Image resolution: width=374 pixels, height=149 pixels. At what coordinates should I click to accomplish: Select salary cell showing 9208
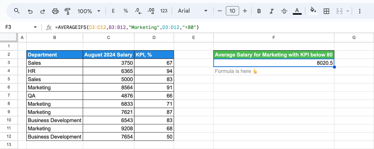(x=108, y=128)
